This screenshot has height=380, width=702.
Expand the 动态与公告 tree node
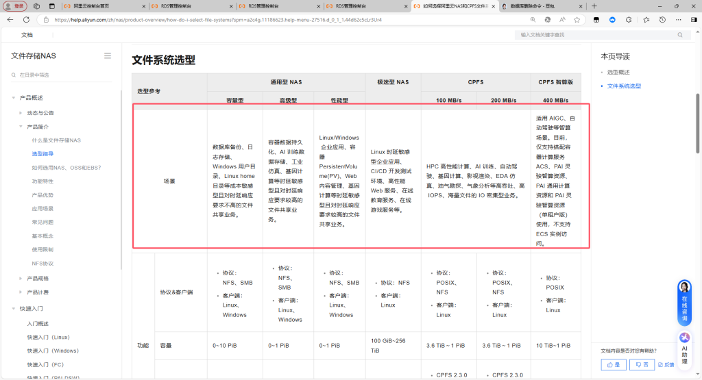pos(21,112)
